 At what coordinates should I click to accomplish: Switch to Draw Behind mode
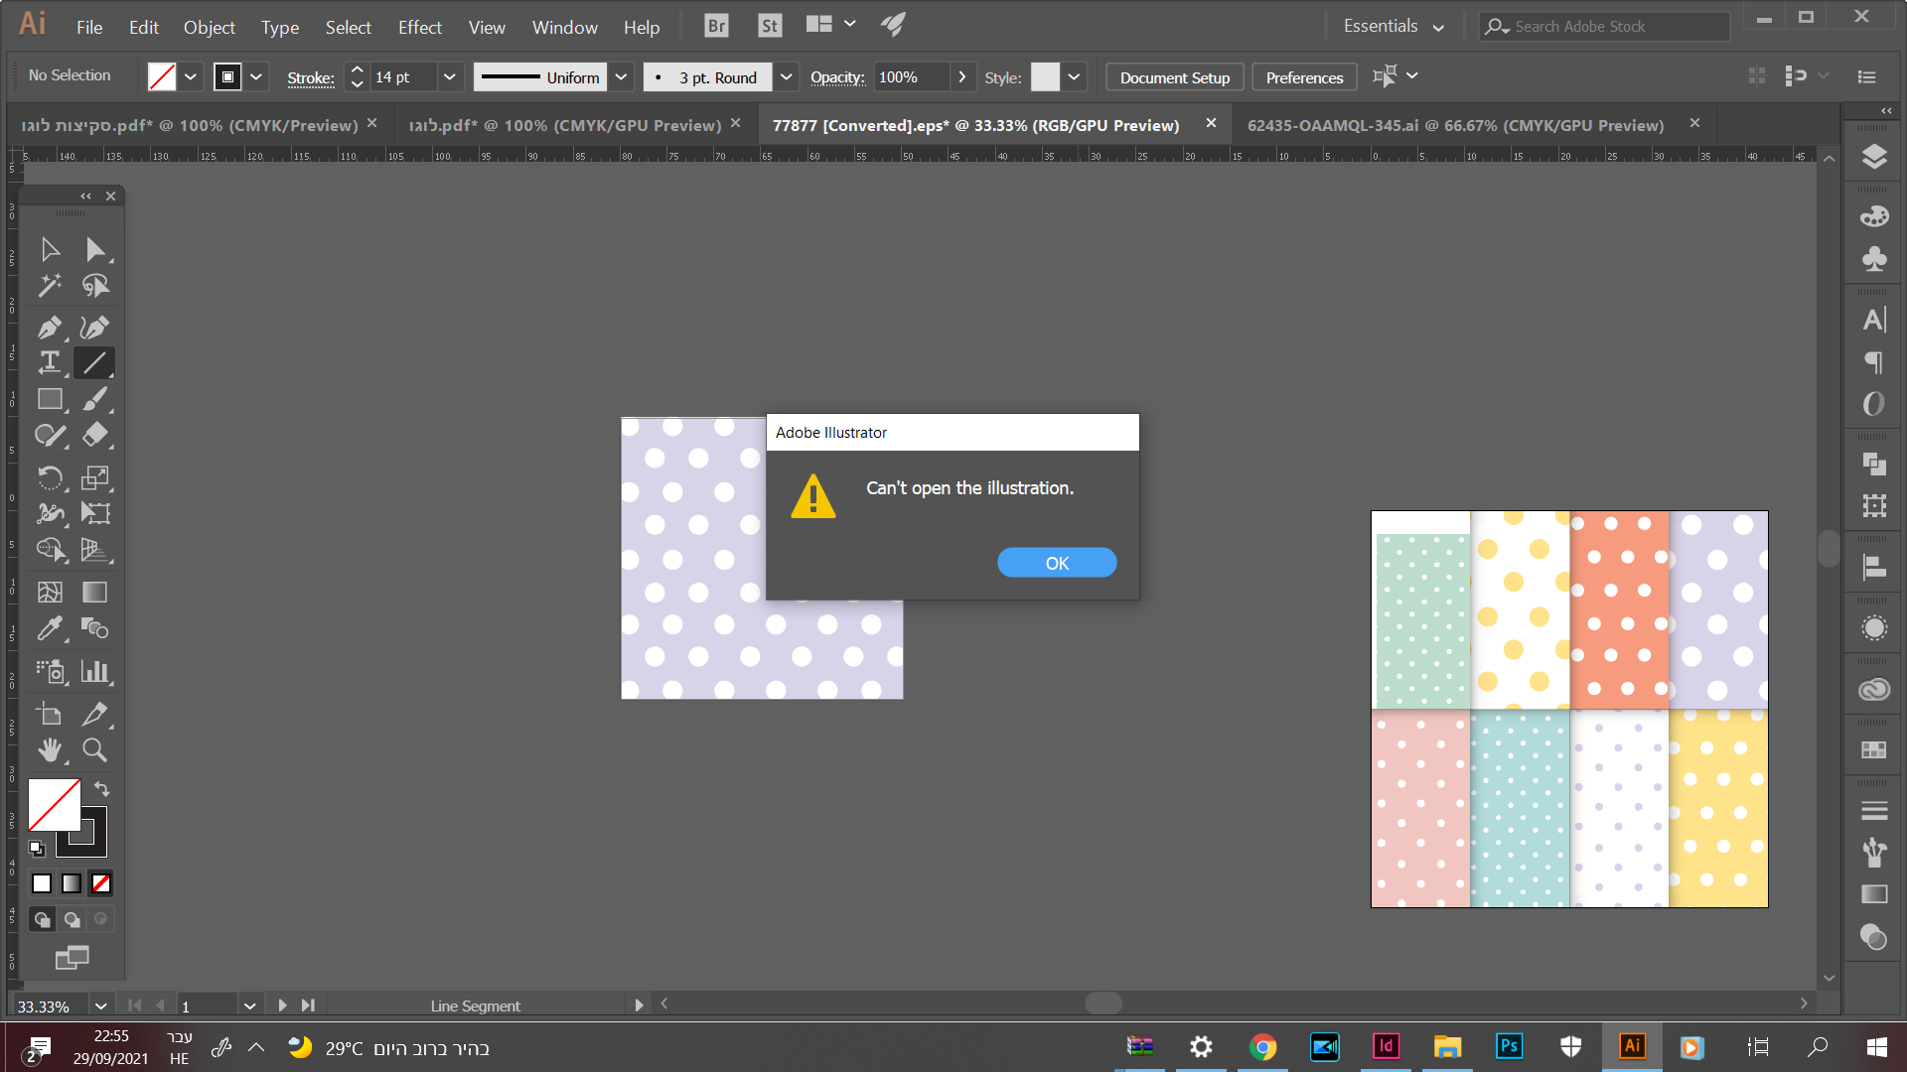click(x=72, y=919)
